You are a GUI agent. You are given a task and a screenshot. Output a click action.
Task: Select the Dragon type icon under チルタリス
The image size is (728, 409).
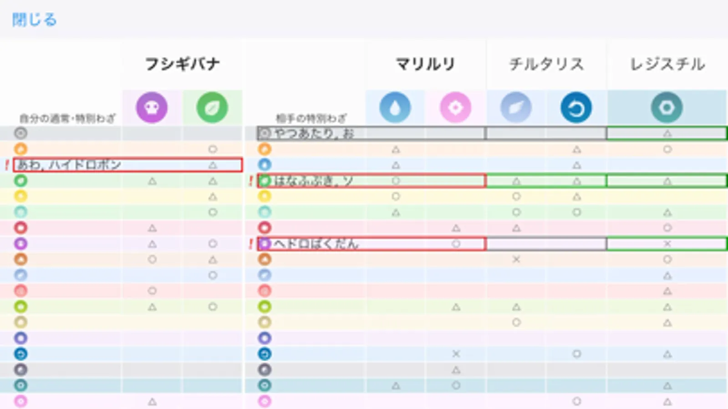coord(576,108)
